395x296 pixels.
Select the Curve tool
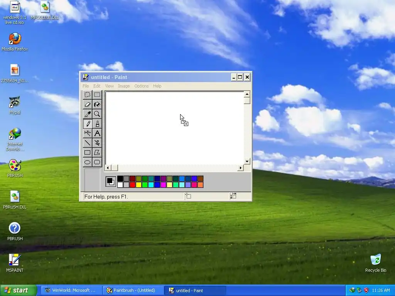[97, 143]
